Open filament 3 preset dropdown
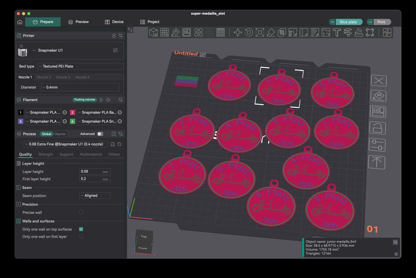416x278 pixels. [43, 121]
